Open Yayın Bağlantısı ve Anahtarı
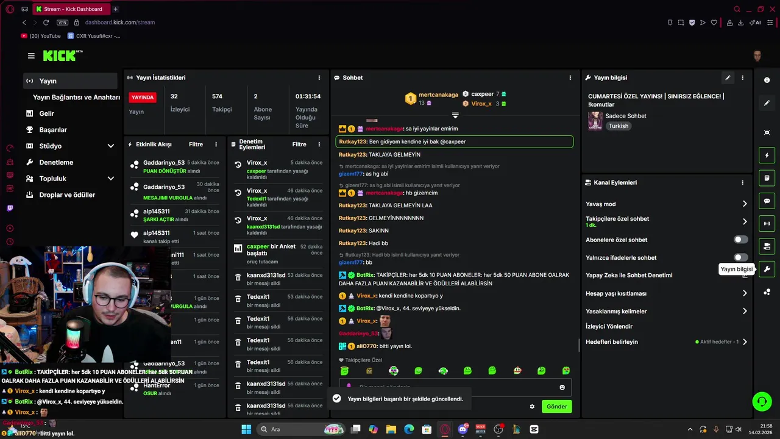This screenshot has width=780, height=439. [76, 97]
